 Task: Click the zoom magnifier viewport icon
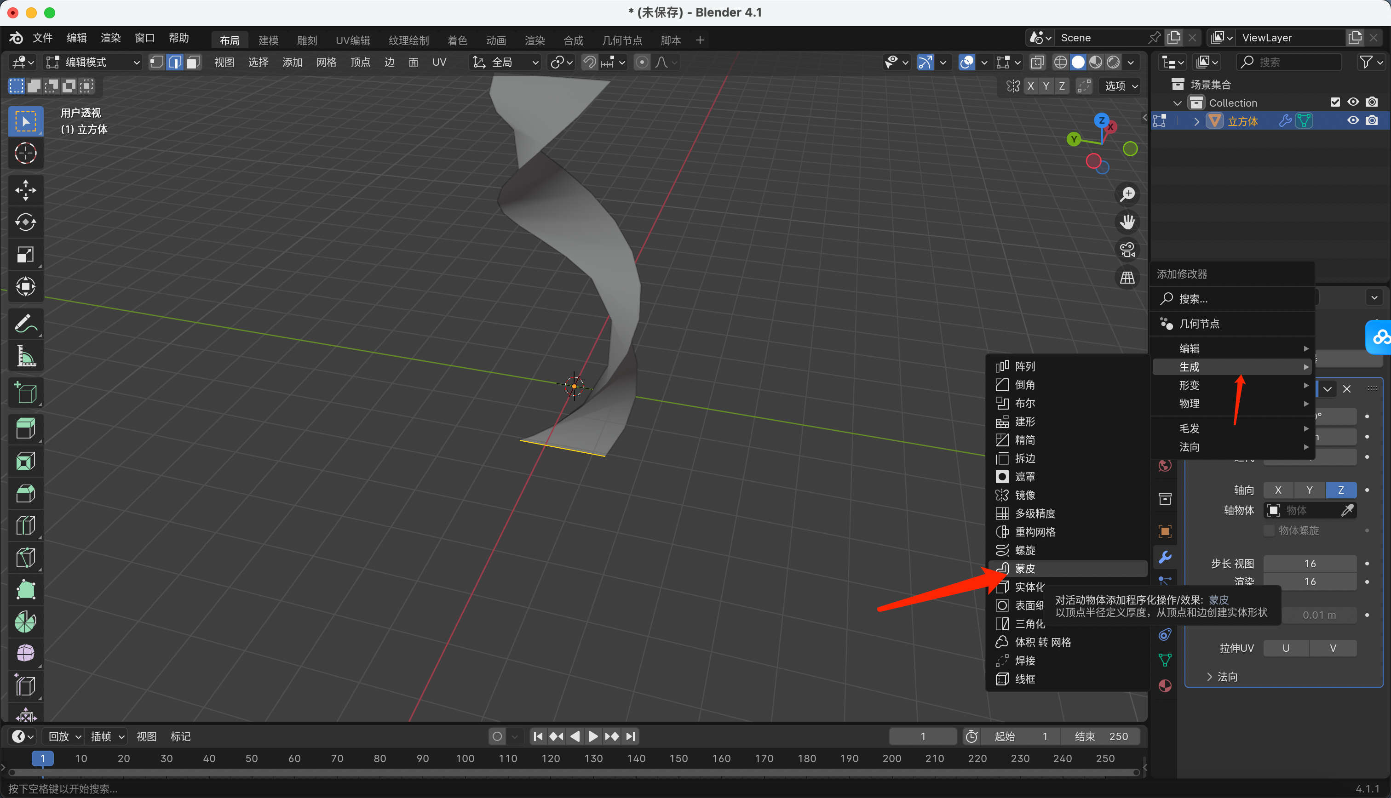tap(1127, 194)
